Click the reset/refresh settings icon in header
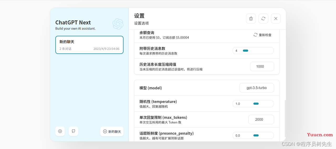This screenshot has height=149, width=336. pyautogui.click(x=263, y=19)
